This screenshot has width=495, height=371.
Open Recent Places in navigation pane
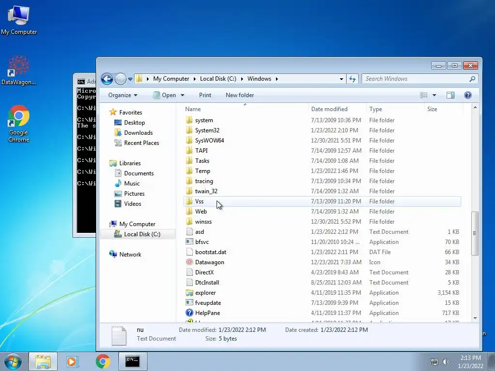coord(142,143)
